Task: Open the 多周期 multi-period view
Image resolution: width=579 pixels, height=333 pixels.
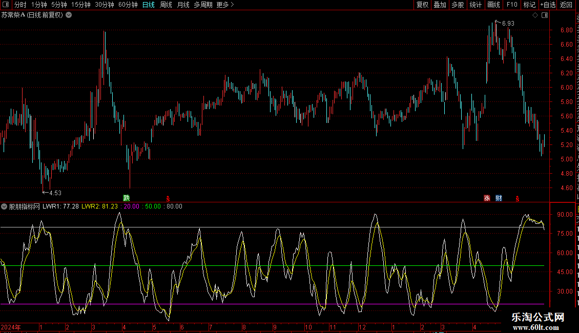Action: [x=203, y=5]
